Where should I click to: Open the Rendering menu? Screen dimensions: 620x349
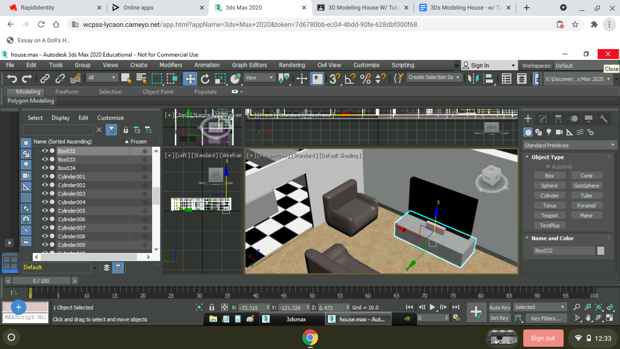pyautogui.click(x=292, y=65)
